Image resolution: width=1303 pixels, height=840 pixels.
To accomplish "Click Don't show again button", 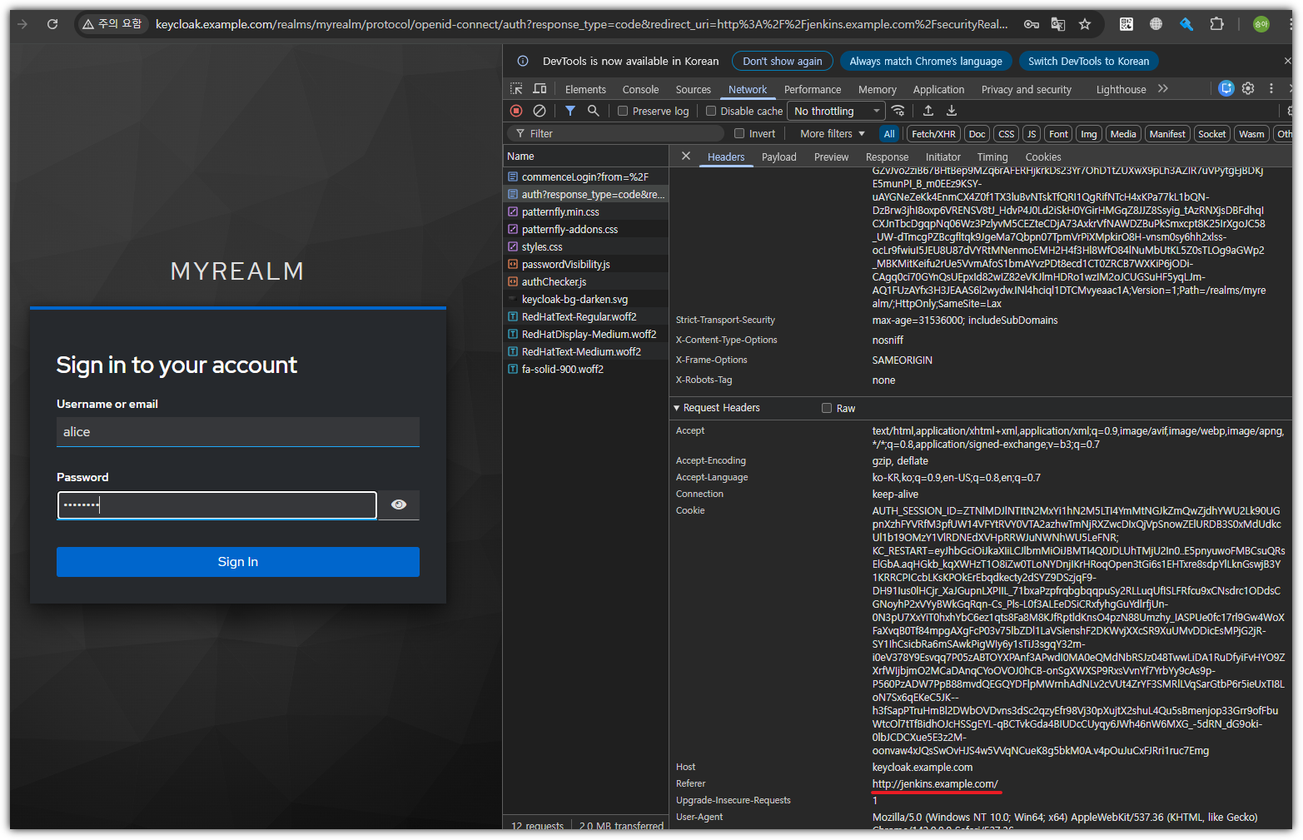I will 783,61.
